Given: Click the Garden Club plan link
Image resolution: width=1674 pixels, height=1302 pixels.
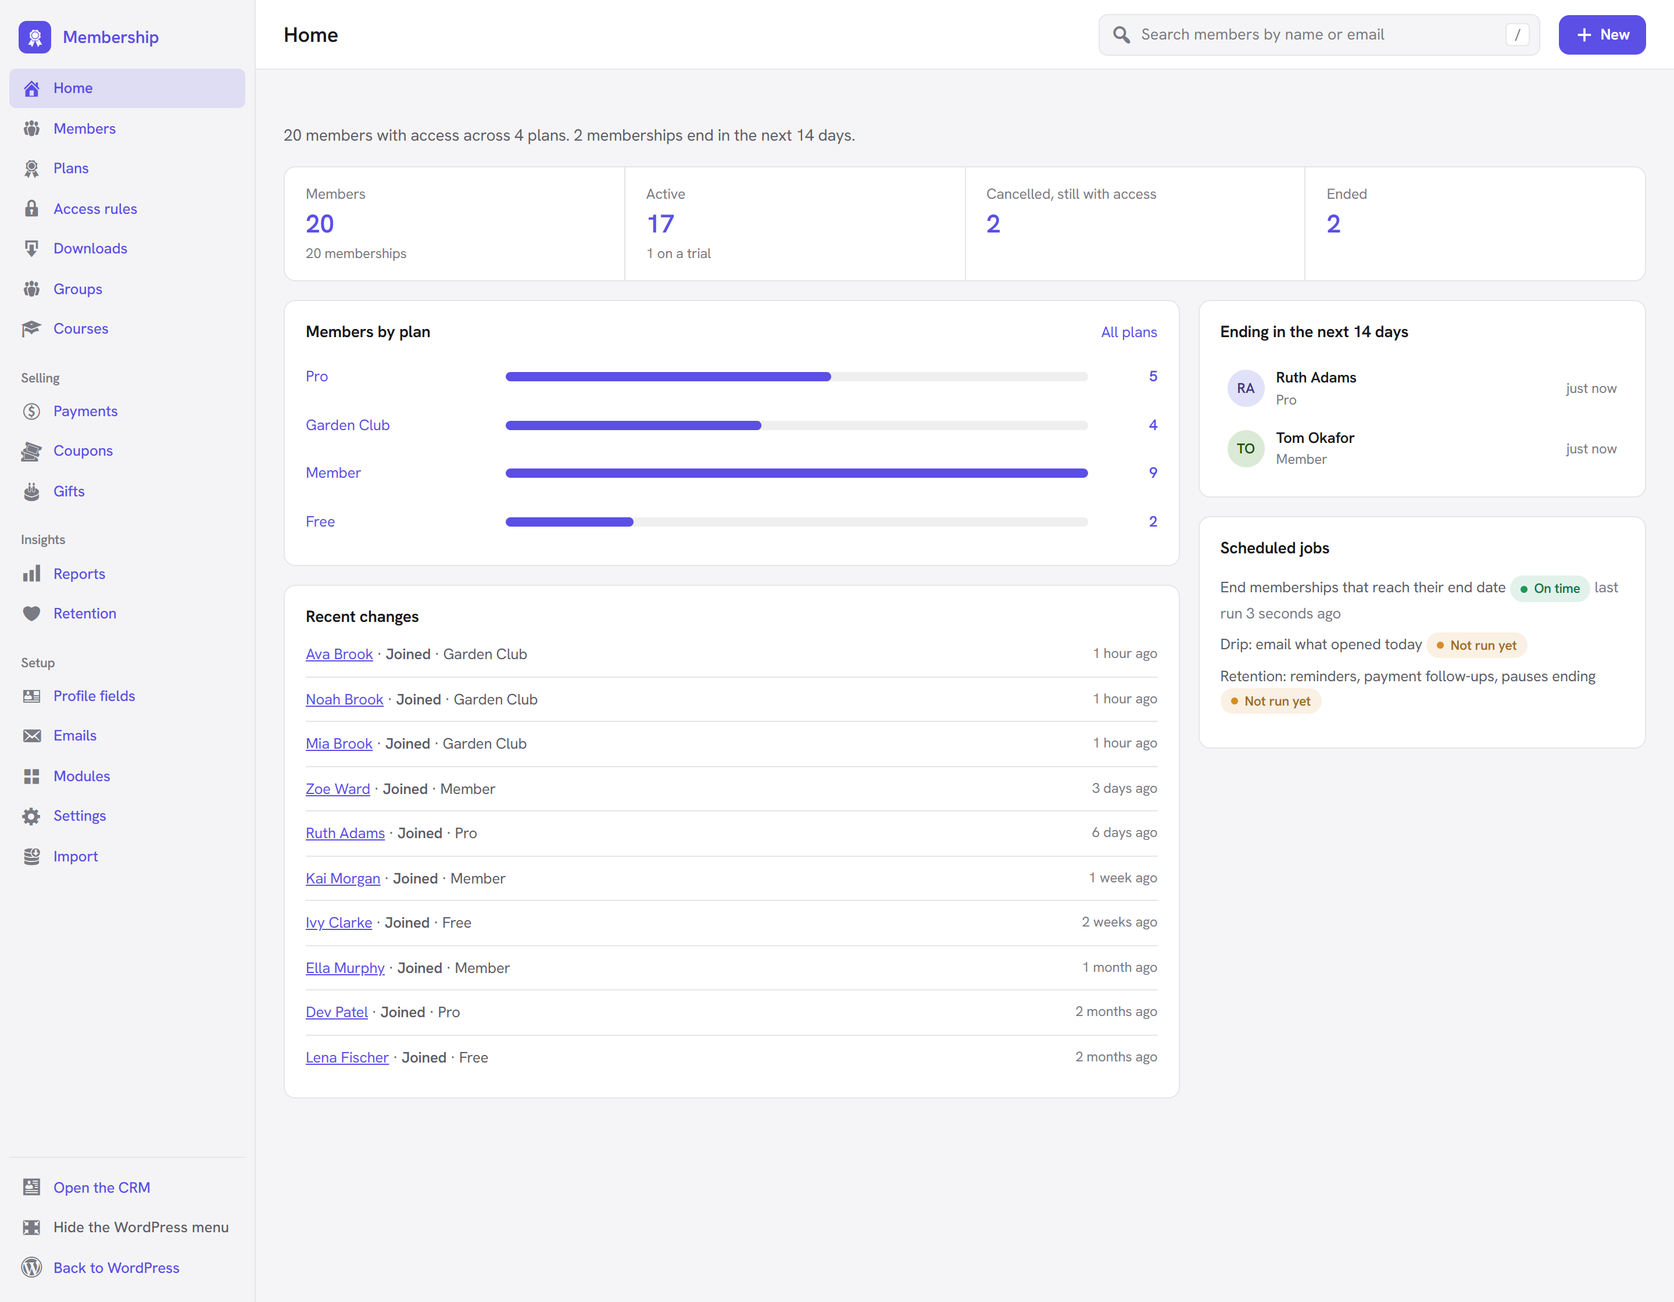Looking at the screenshot, I should pyautogui.click(x=347, y=425).
